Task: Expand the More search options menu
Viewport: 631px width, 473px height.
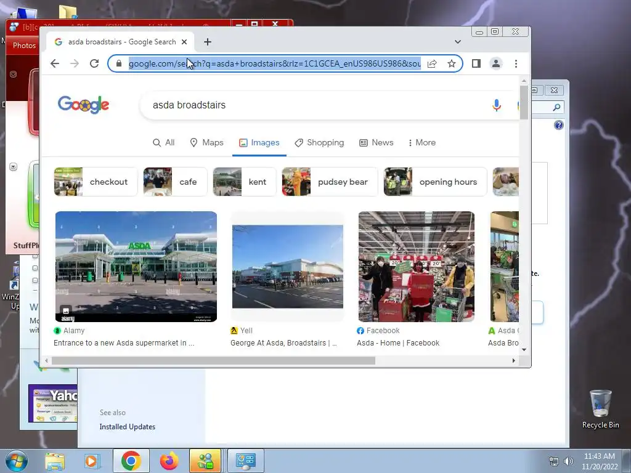Action: [421, 142]
